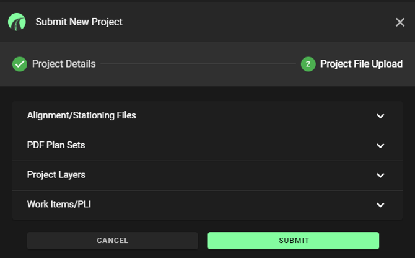Expand Project Layers chevron arrow

pos(380,176)
